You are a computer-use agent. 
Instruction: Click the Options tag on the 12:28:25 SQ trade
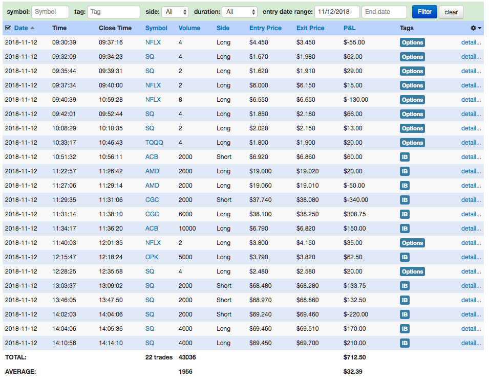(412, 271)
